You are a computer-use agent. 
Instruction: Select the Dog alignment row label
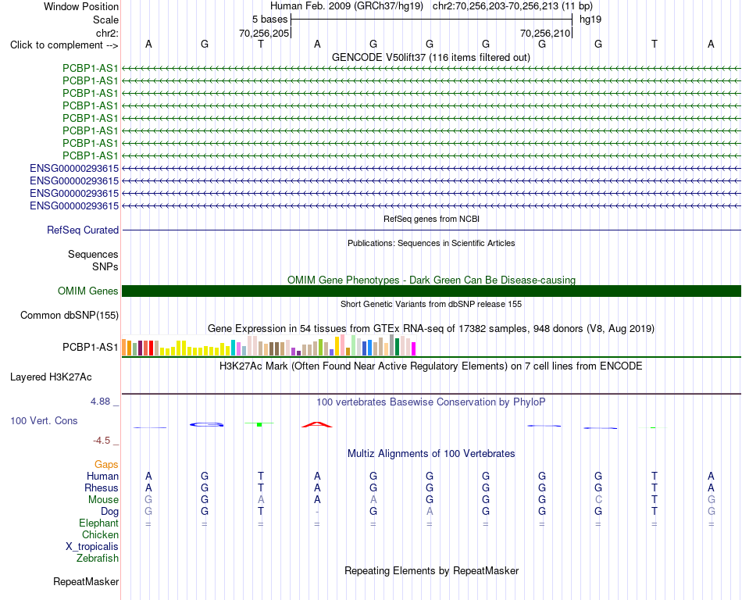pyautogui.click(x=109, y=512)
